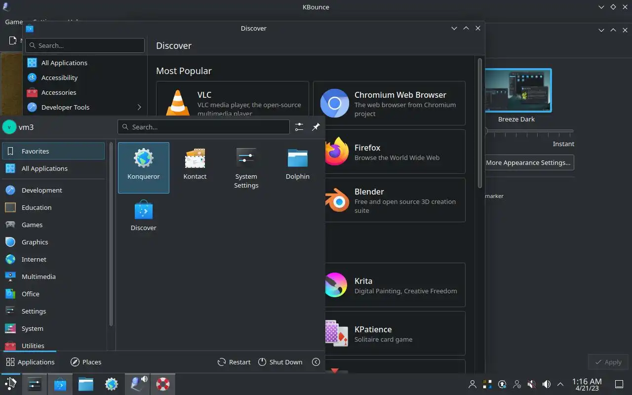Configure application launcher settings icon
Viewport: 632px width, 395px height.
click(x=299, y=127)
